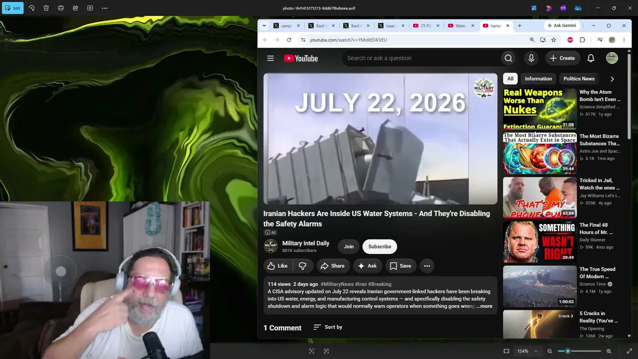
Task: Click the #MilitaryNews hashtag
Action: (337, 284)
